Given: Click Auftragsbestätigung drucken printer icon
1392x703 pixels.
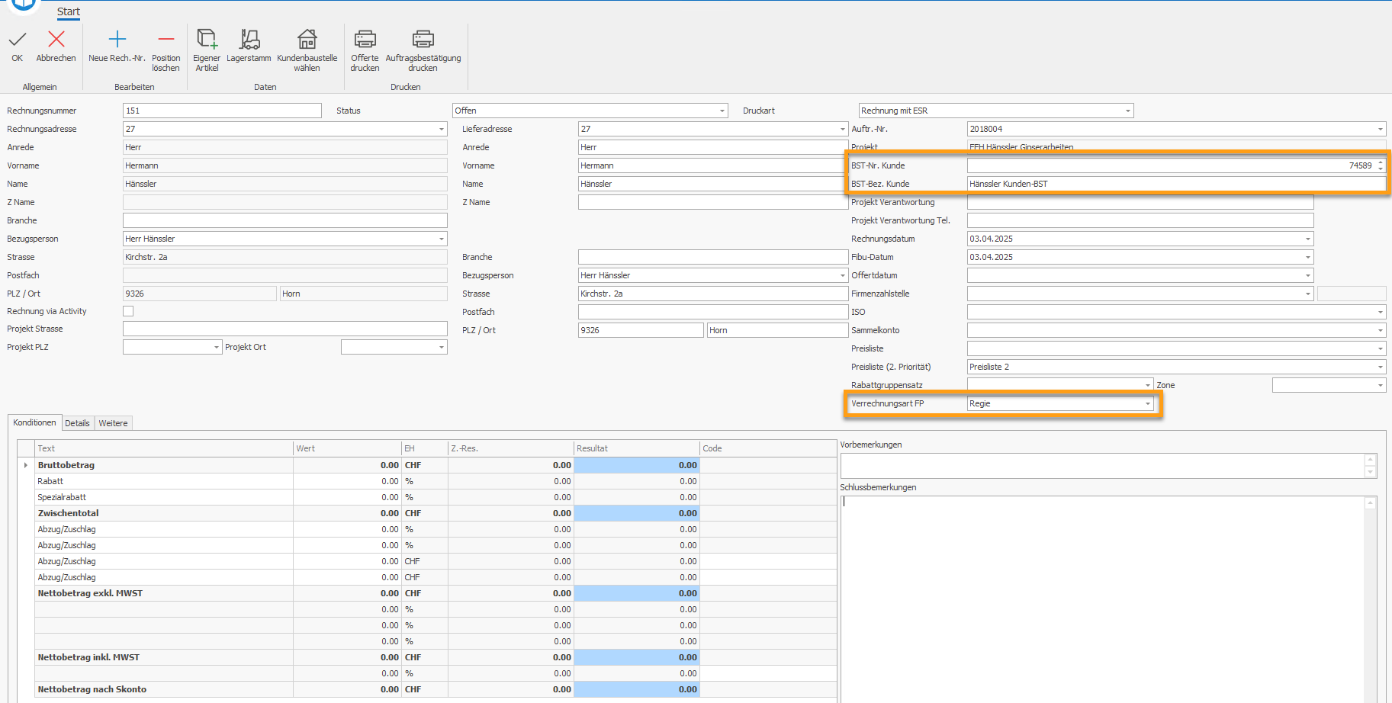Looking at the screenshot, I should coord(423,39).
